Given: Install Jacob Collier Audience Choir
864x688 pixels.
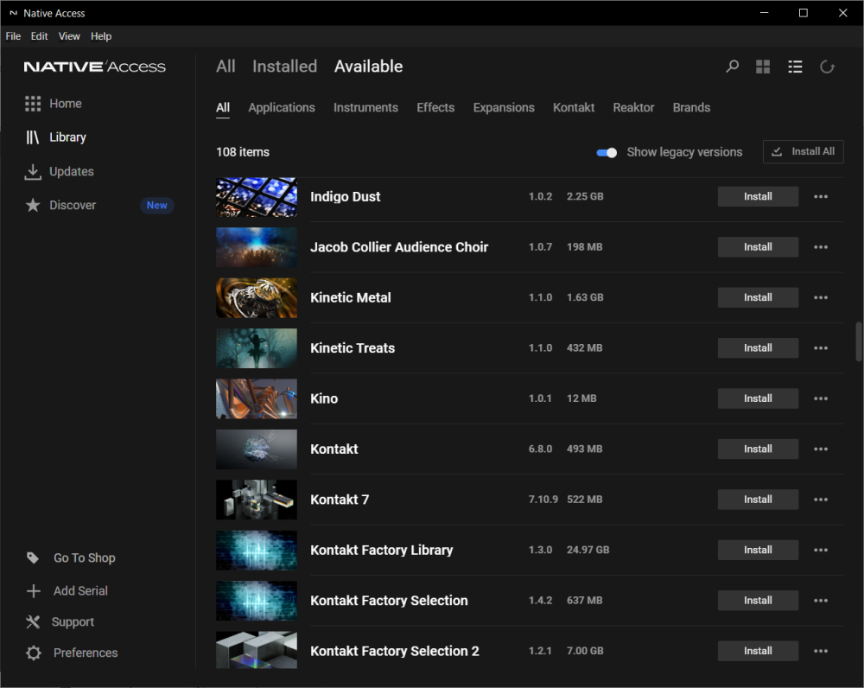Looking at the screenshot, I should click(758, 247).
